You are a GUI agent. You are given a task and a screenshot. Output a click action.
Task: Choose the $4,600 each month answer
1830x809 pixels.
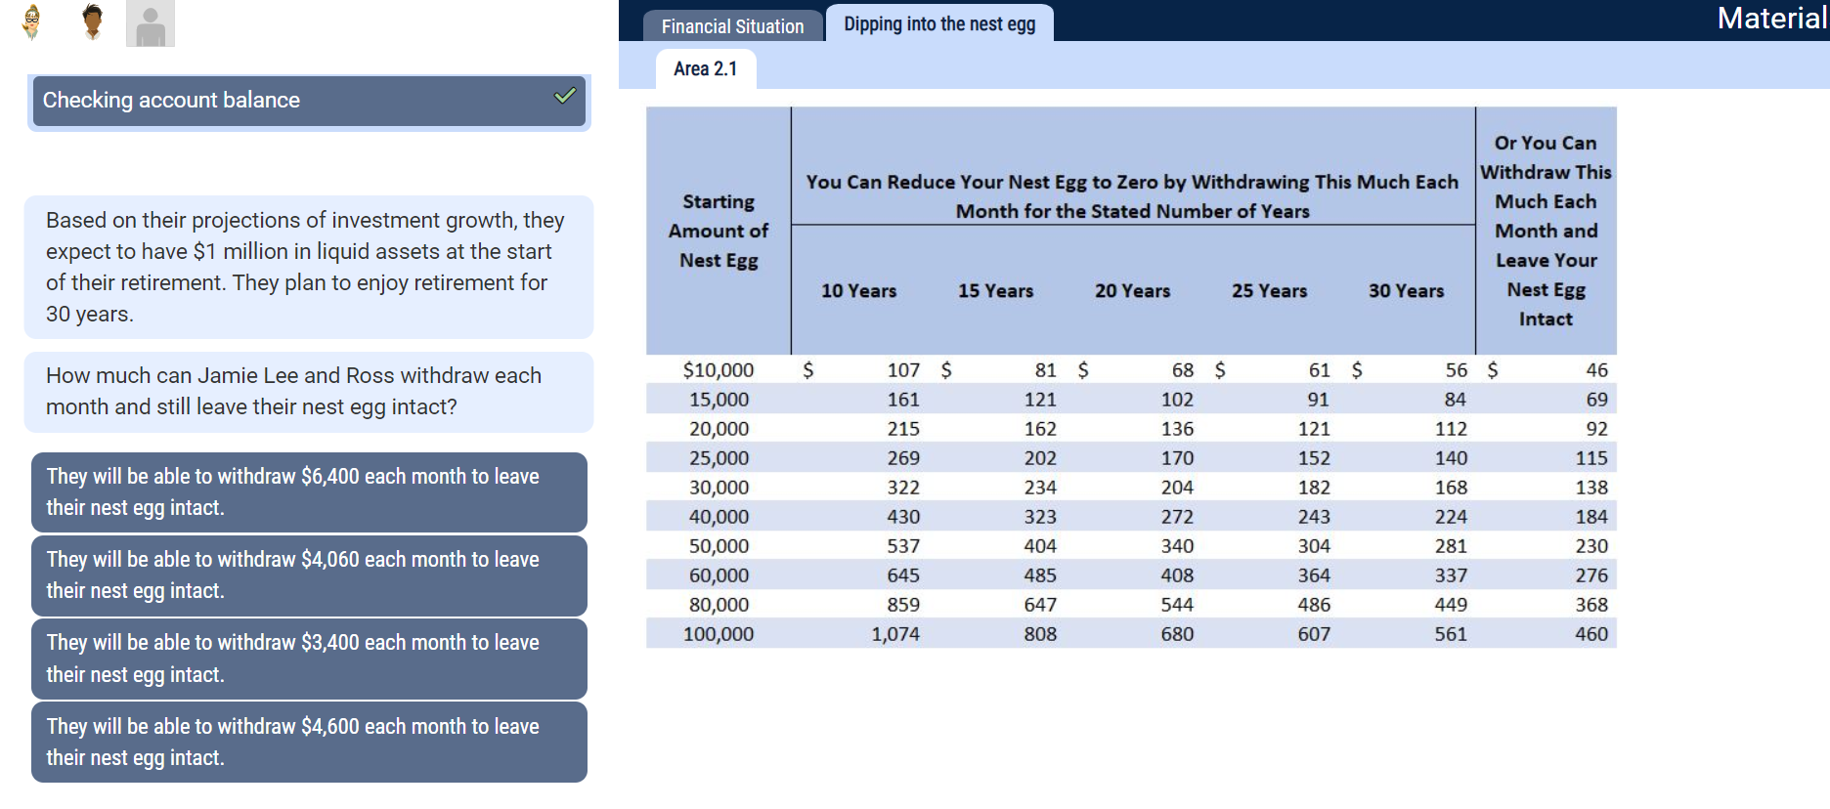(309, 742)
